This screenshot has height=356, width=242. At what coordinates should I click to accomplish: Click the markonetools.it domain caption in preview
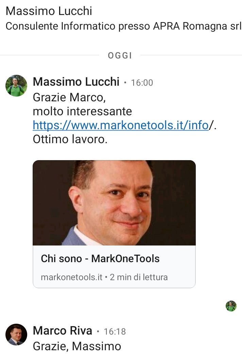tap(71, 277)
